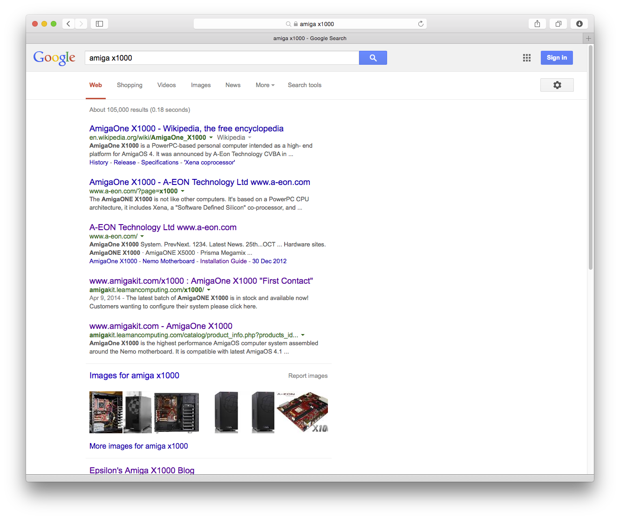Open Search tools
Image resolution: width=620 pixels, height=519 pixels.
pos(305,85)
